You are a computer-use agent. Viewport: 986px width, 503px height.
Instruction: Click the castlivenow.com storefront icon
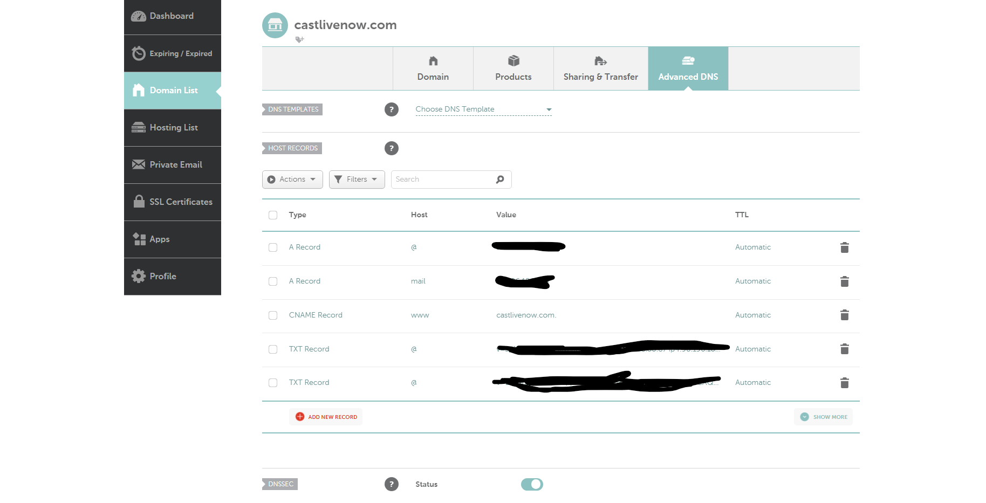coord(275,25)
